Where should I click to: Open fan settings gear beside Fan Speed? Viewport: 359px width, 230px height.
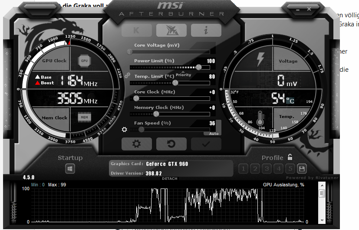[124, 129]
